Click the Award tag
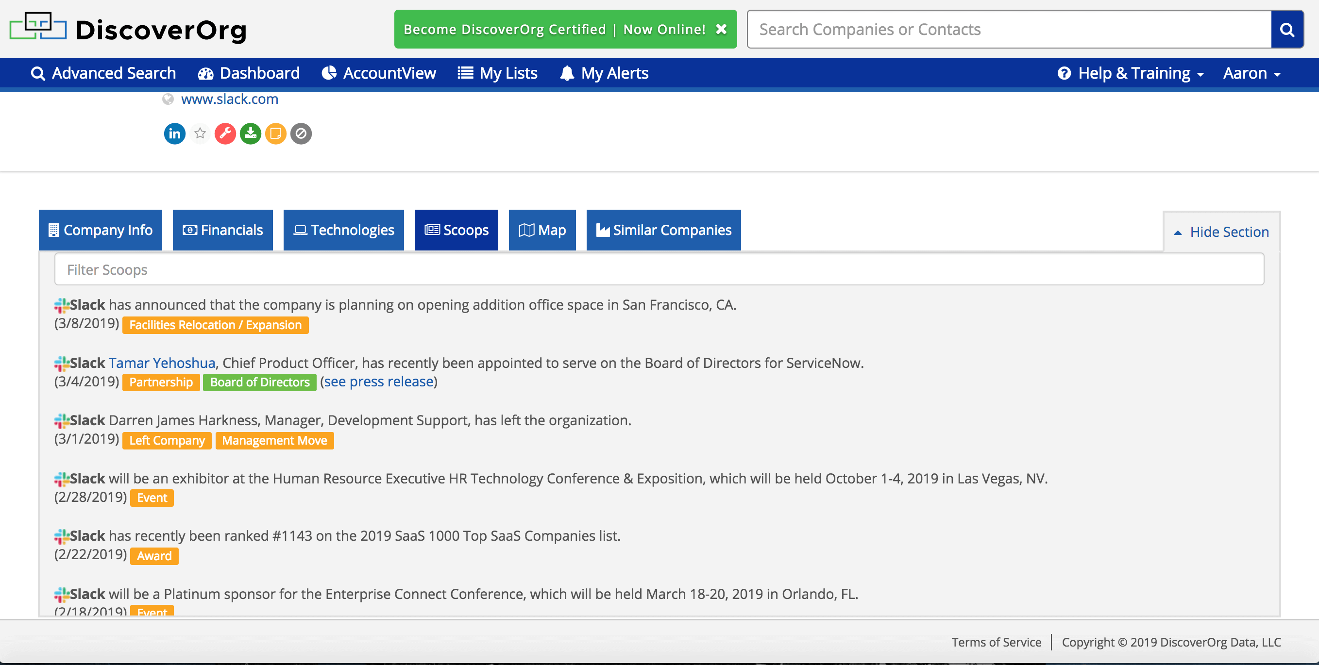 [x=154, y=556]
